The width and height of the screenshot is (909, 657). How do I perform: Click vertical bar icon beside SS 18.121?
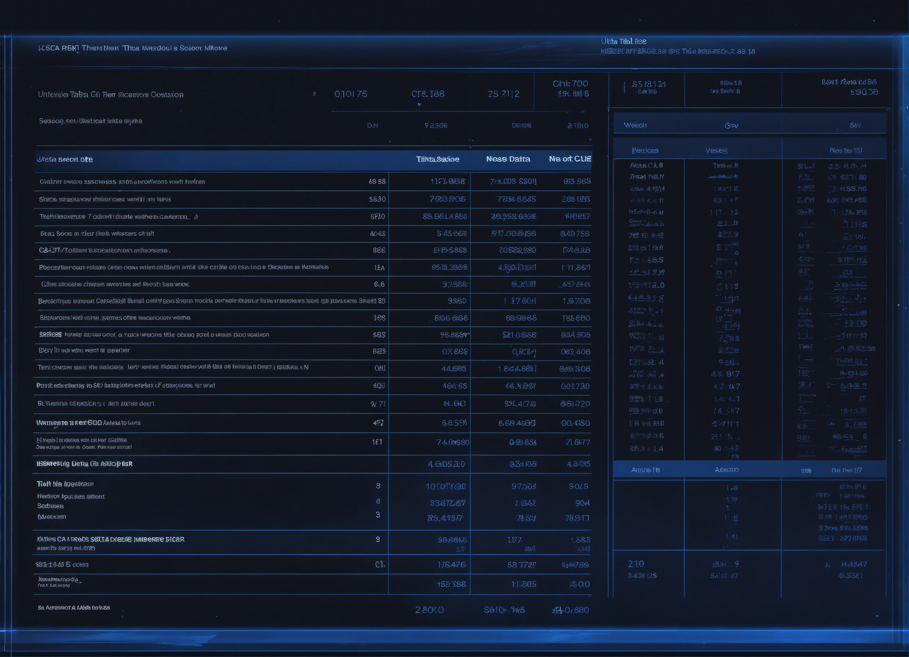624,87
